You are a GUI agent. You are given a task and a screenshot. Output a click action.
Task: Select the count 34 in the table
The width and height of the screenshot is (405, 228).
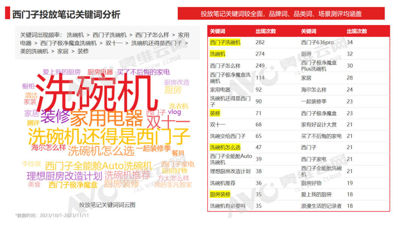350,42
